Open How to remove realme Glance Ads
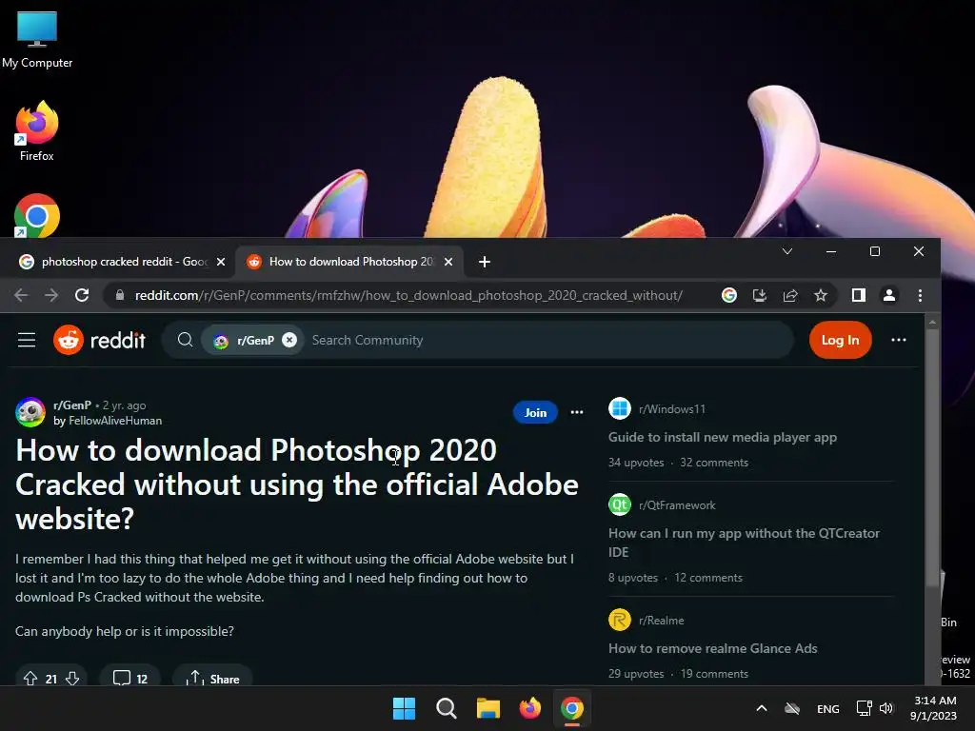Viewport: 975px width, 731px height. point(712,648)
